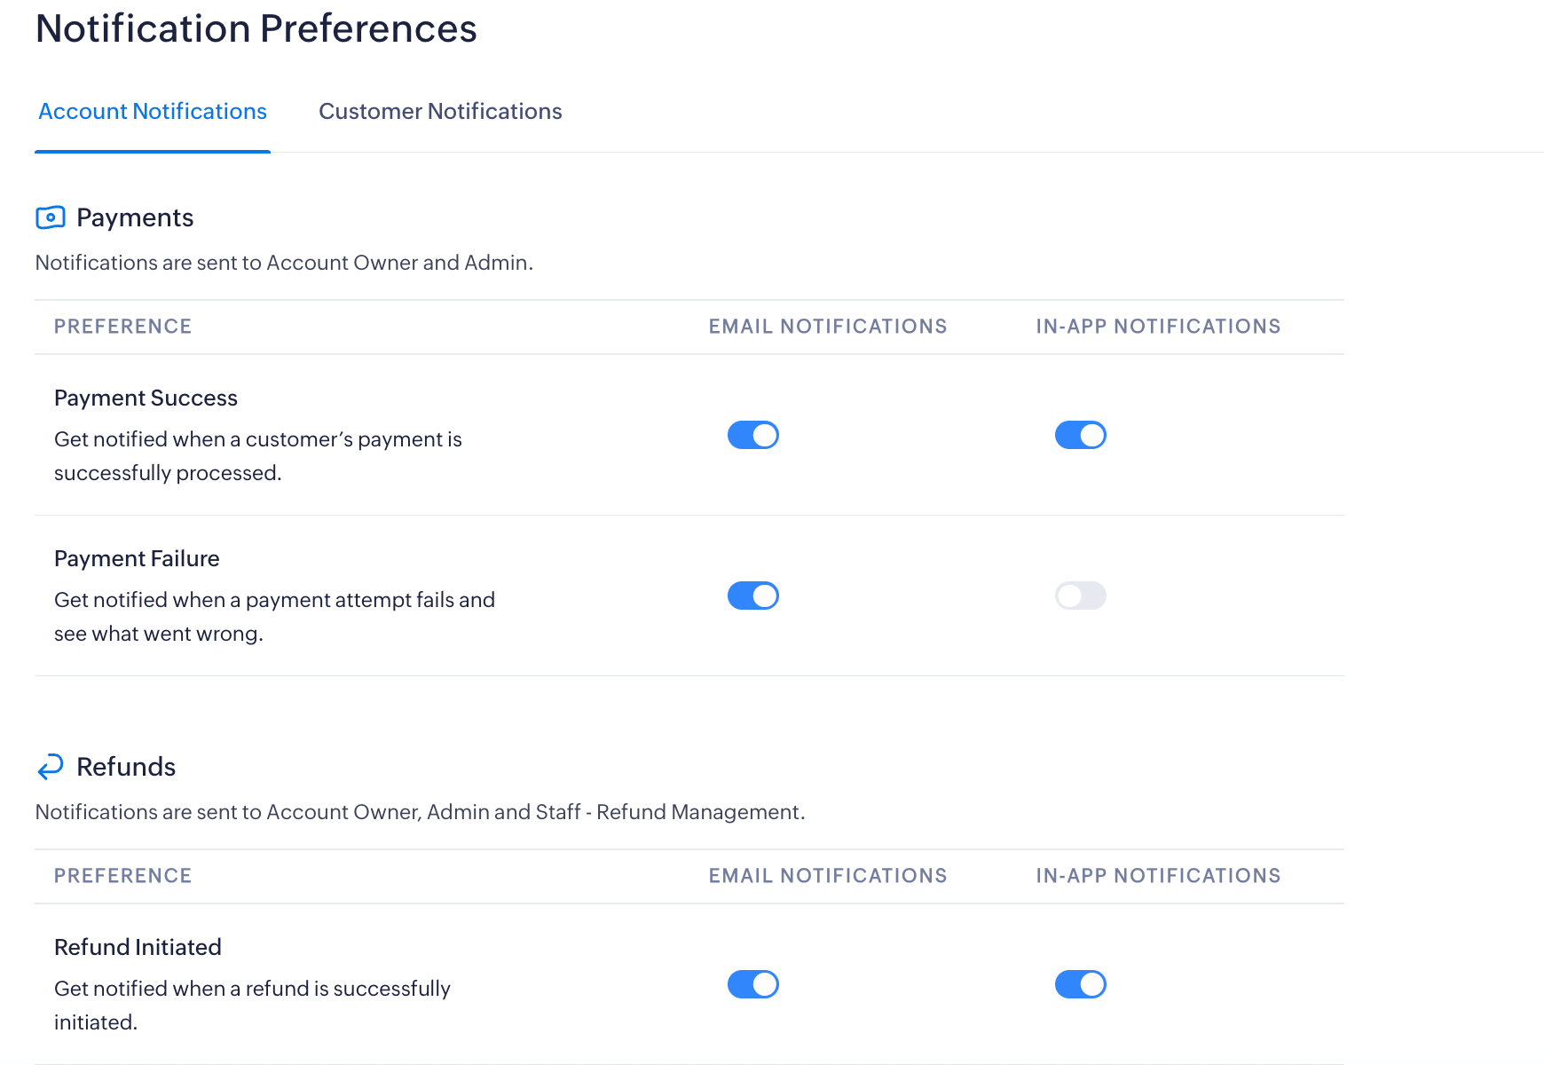Click the Refunds return-arrow icon

[x=51, y=767]
